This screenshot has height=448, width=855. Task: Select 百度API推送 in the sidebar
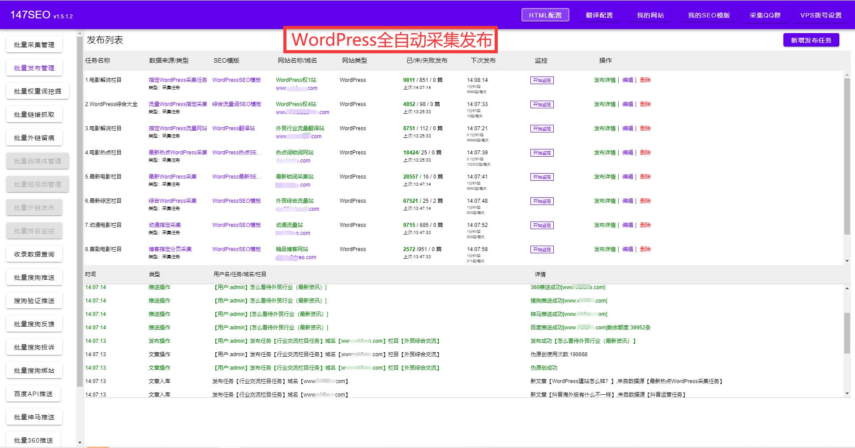coord(33,393)
